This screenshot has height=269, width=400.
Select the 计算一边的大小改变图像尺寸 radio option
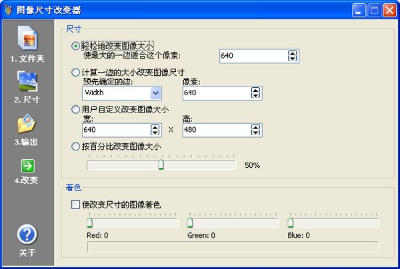coord(75,73)
